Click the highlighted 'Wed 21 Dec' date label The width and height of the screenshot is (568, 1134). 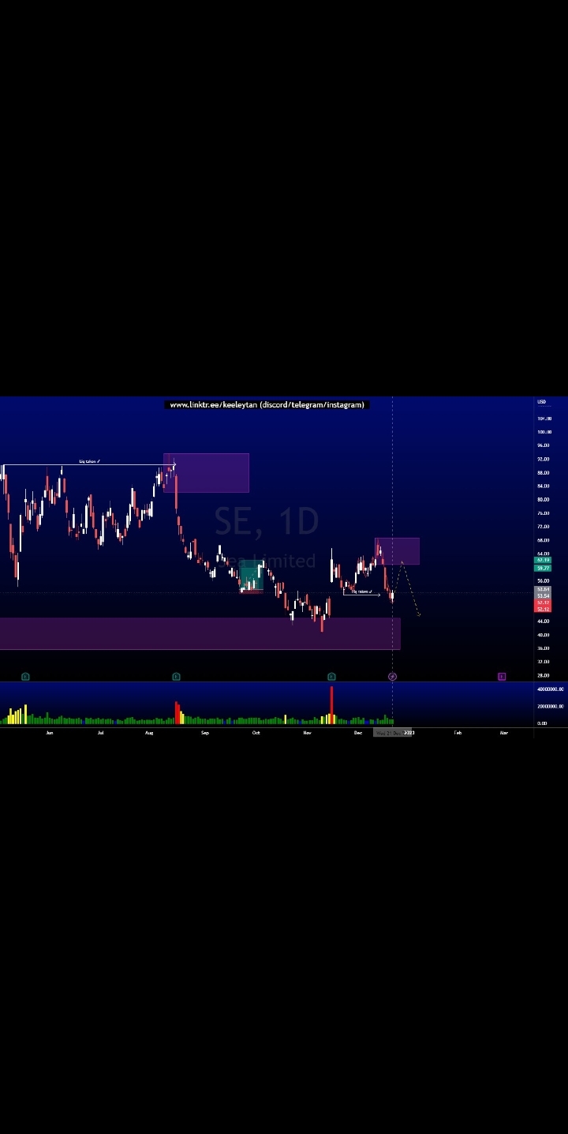point(393,733)
